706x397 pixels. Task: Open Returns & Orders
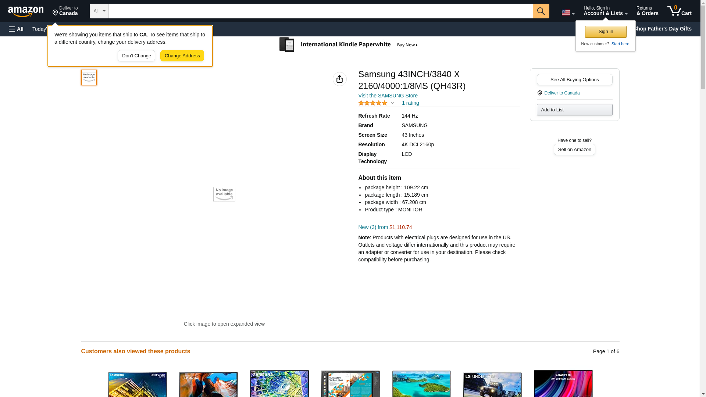[647, 11]
